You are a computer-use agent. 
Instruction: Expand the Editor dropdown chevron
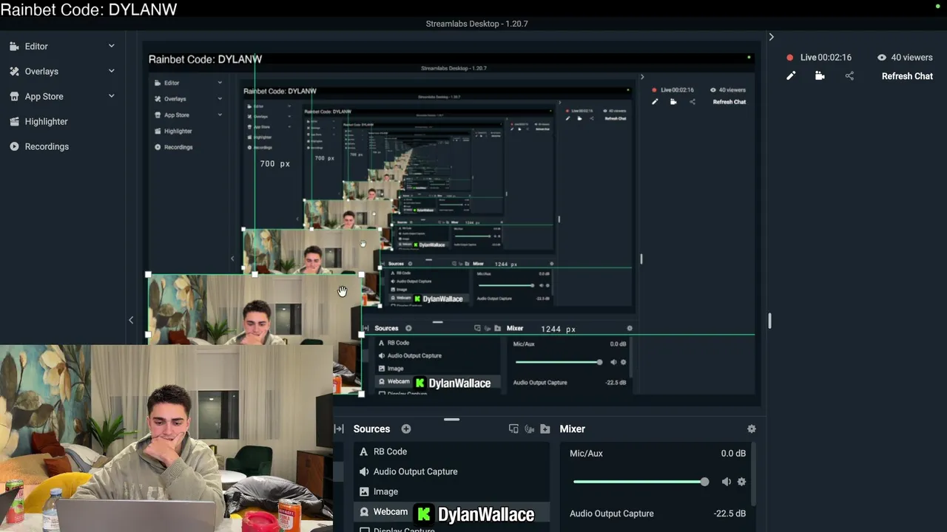pos(112,46)
